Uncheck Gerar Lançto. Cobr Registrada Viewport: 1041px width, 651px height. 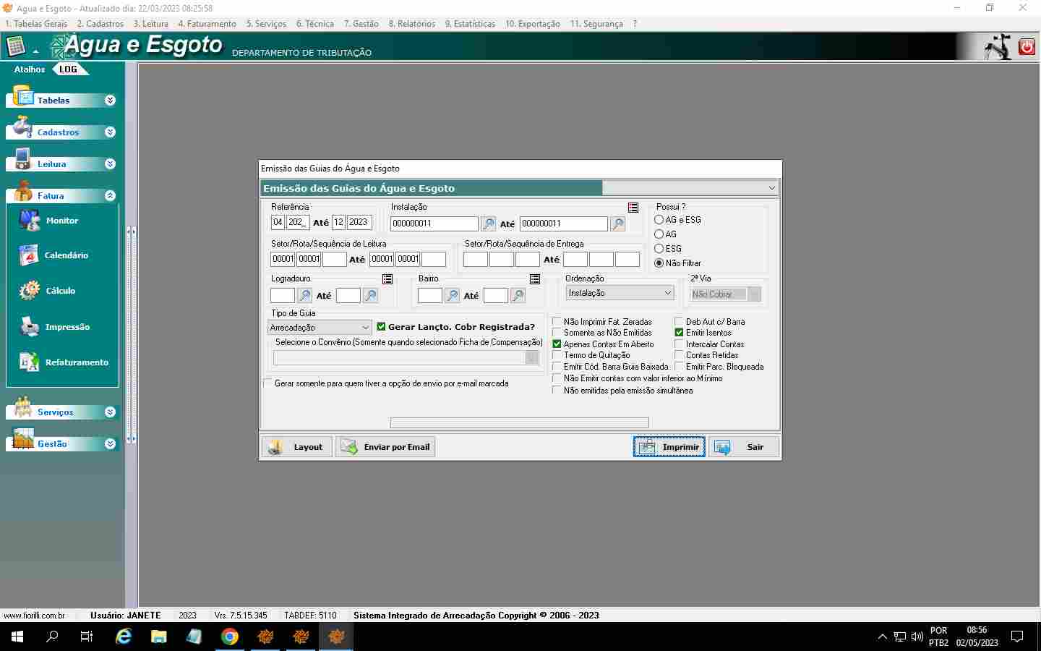click(x=381, y=327)
